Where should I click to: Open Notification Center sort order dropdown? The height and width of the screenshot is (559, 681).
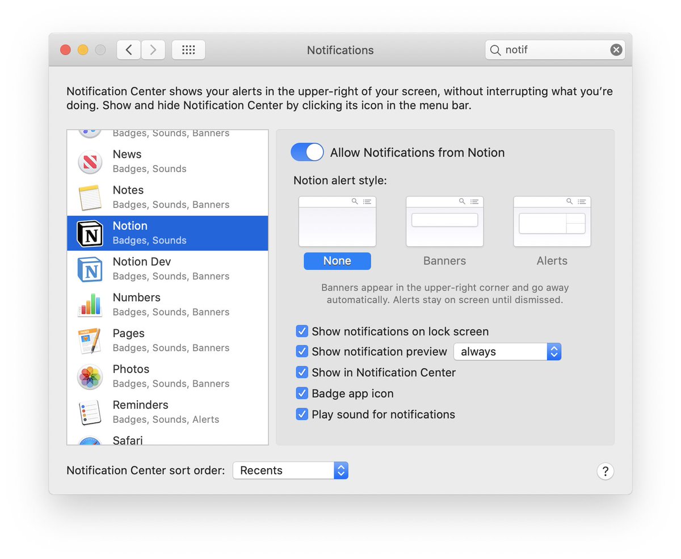pyautogui.click(x=290, y=470)
